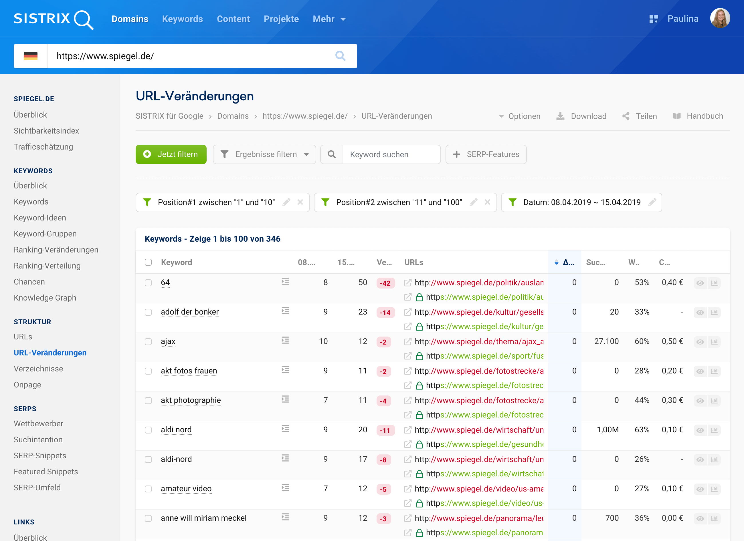The image size is (744, 541).
Task: Click the URL-Veränderungen sidebar link
Action: coord(50,352)
